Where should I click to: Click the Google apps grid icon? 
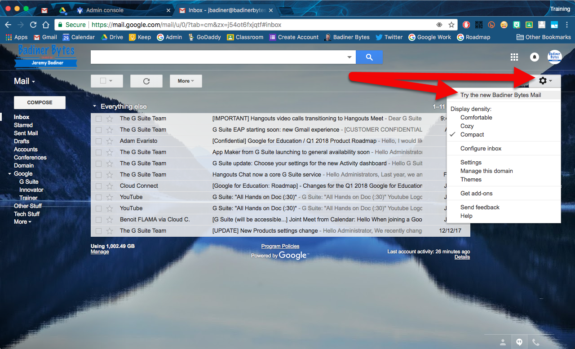tap(514, 57)
